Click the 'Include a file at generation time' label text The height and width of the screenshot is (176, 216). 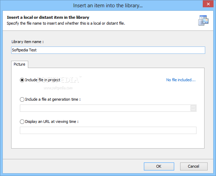[x=53, y=99]
